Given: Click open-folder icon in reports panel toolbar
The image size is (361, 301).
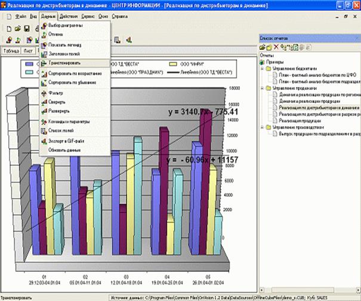Looking at the screenshot, I should [269, 46].
